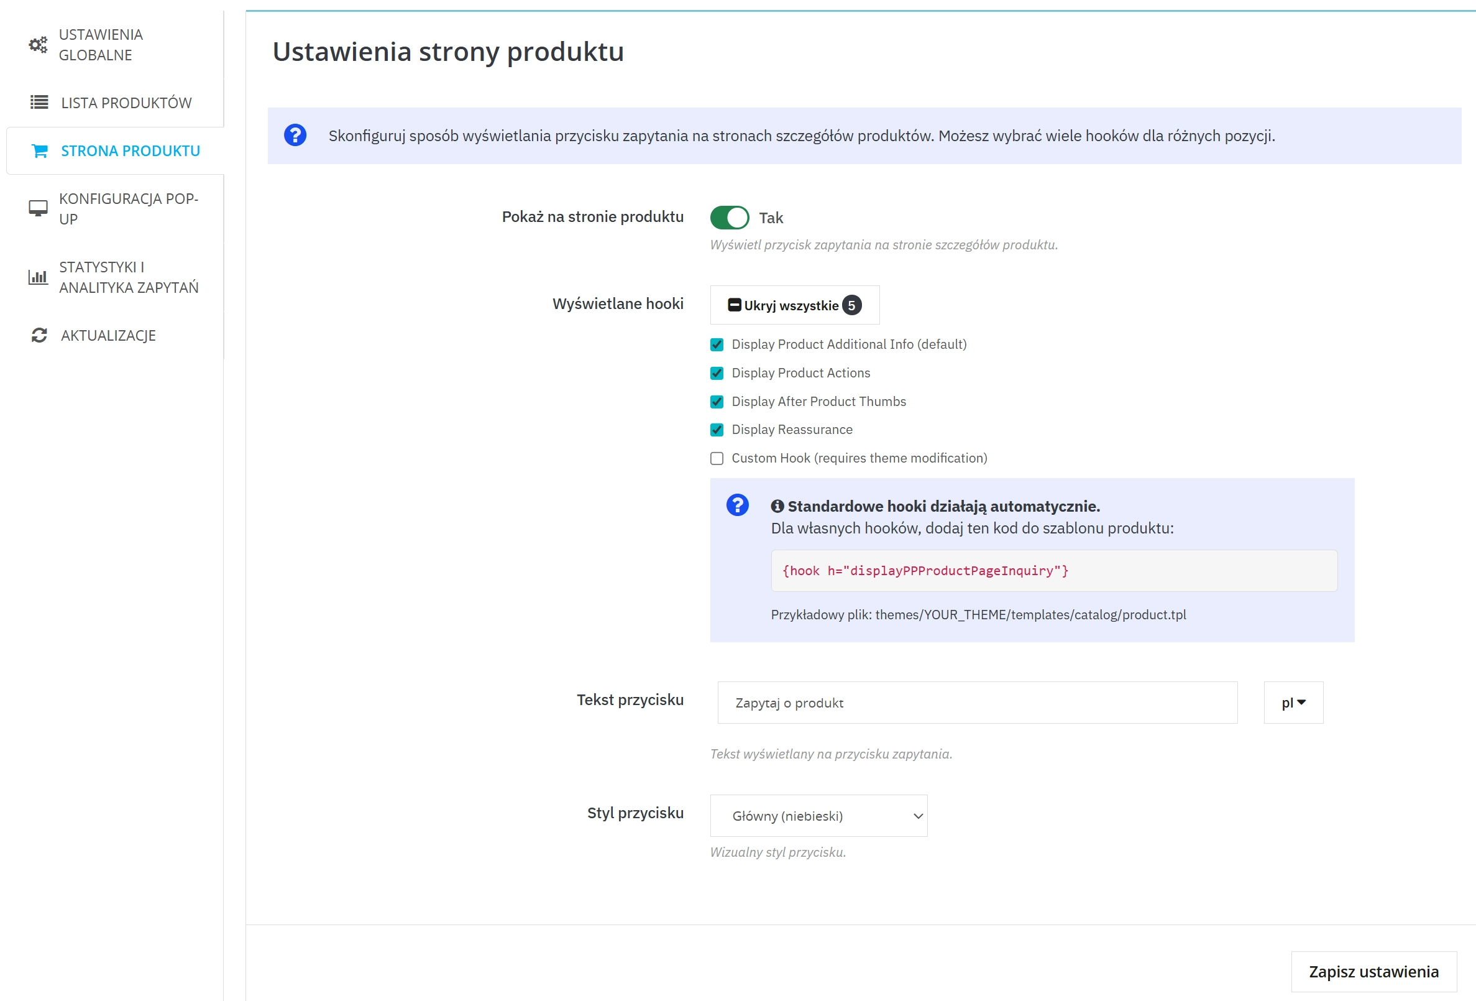
Task: Uncheck Display Reassurance checkbox
Action: pyautogui.click(x=717, y=430)
